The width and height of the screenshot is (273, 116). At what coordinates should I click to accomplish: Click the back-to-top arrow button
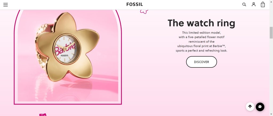250,106
